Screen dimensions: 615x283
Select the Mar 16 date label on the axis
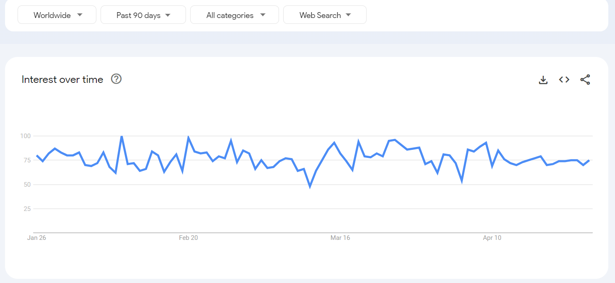point(340,238)
